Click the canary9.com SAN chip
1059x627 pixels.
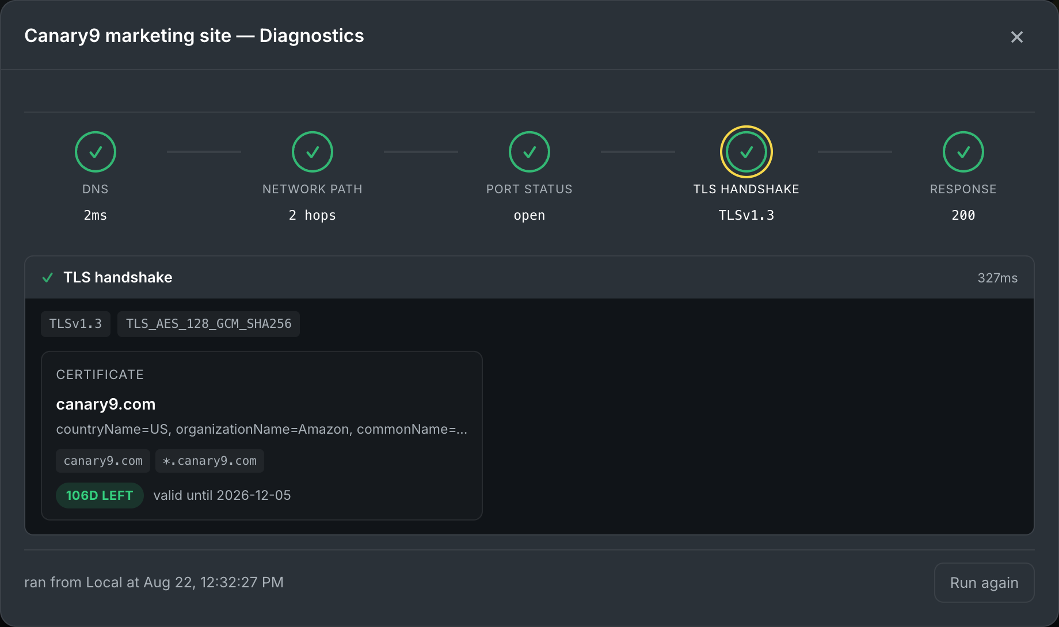coord(103,461)
